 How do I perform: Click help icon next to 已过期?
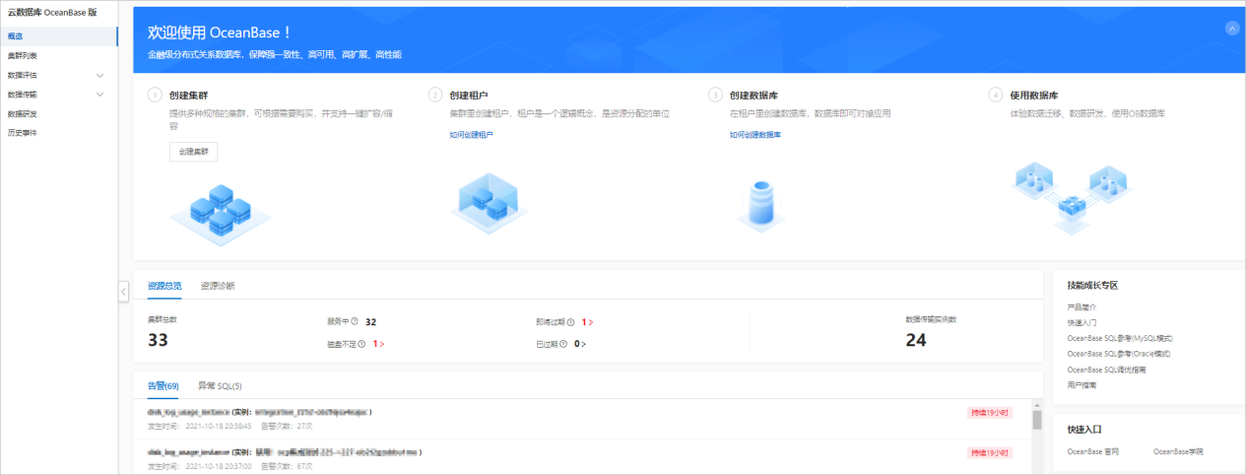(563, 344)
